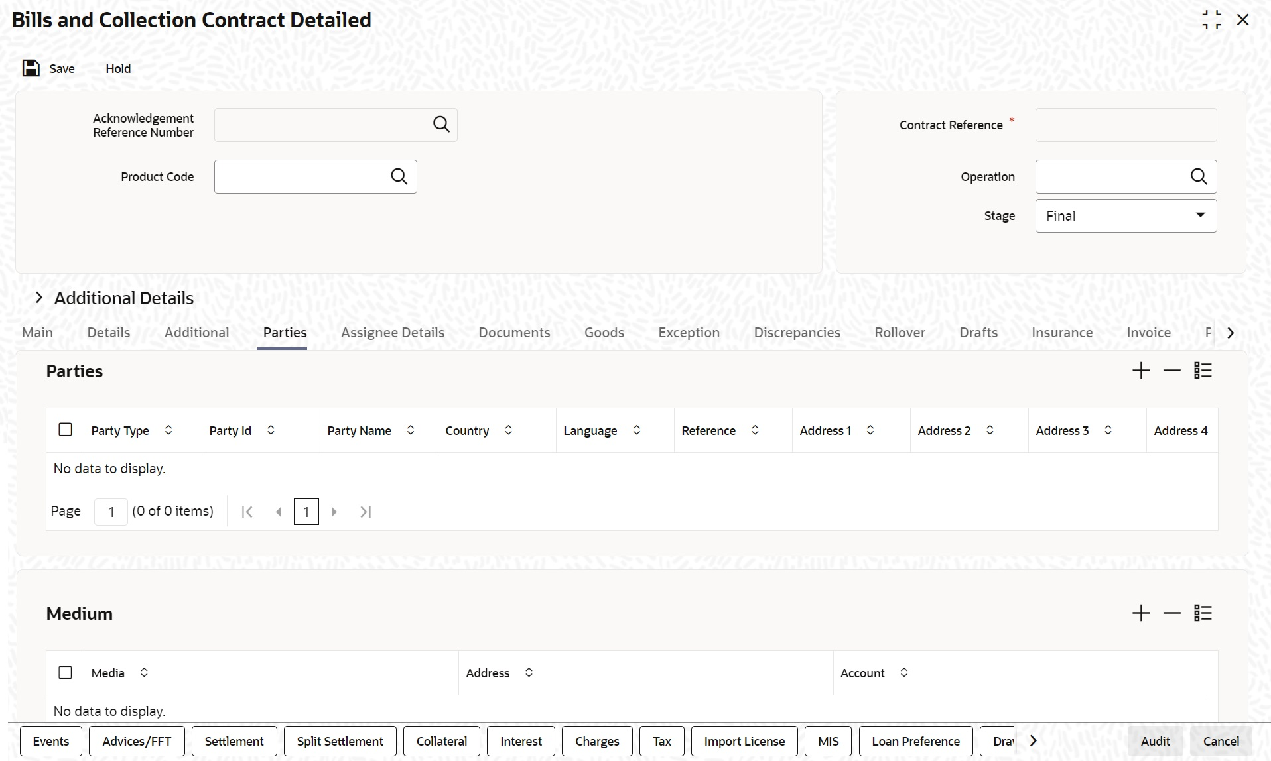1271x761 pixels.
Task: Select all rows checkbox in Medium table
Action: [65, 672]
